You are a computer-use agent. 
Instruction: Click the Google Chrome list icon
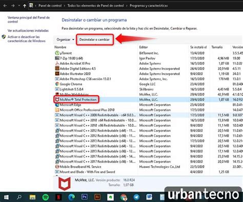tap(57, 84)
